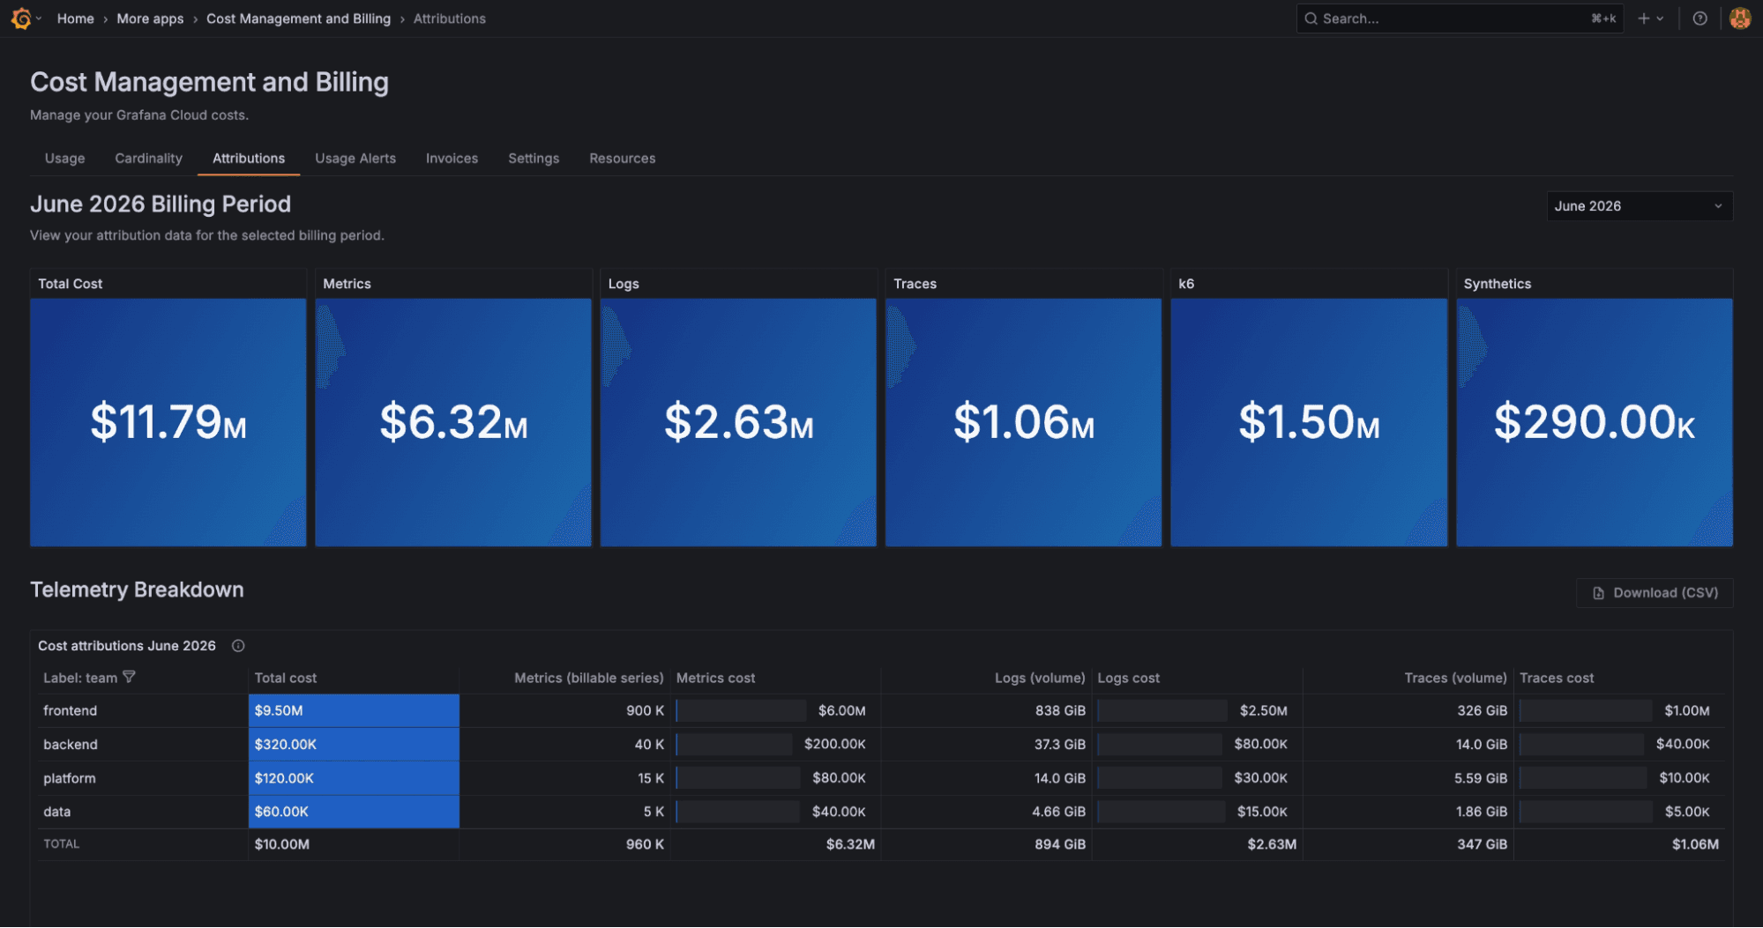Expand the dropdown arrow next to Grafana logo
This screenshot has height=928, width=1763.
39,19
